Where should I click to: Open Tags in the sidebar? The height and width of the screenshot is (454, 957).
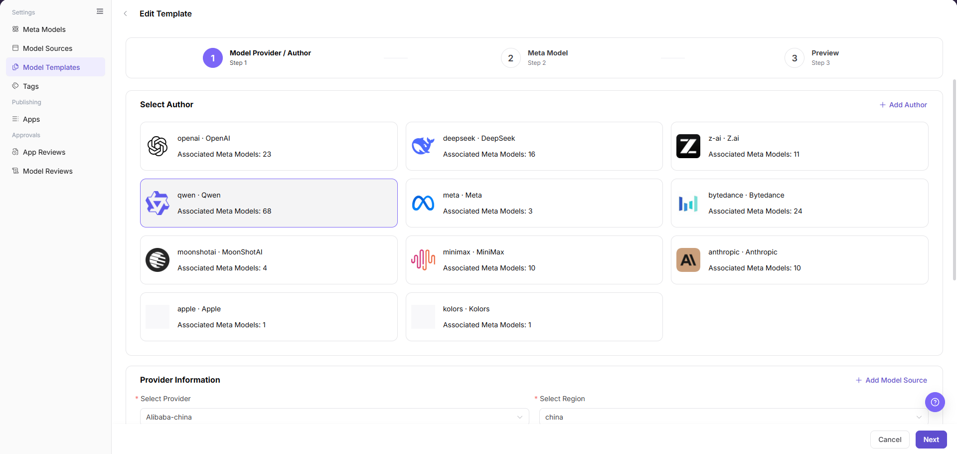[55, 86]
